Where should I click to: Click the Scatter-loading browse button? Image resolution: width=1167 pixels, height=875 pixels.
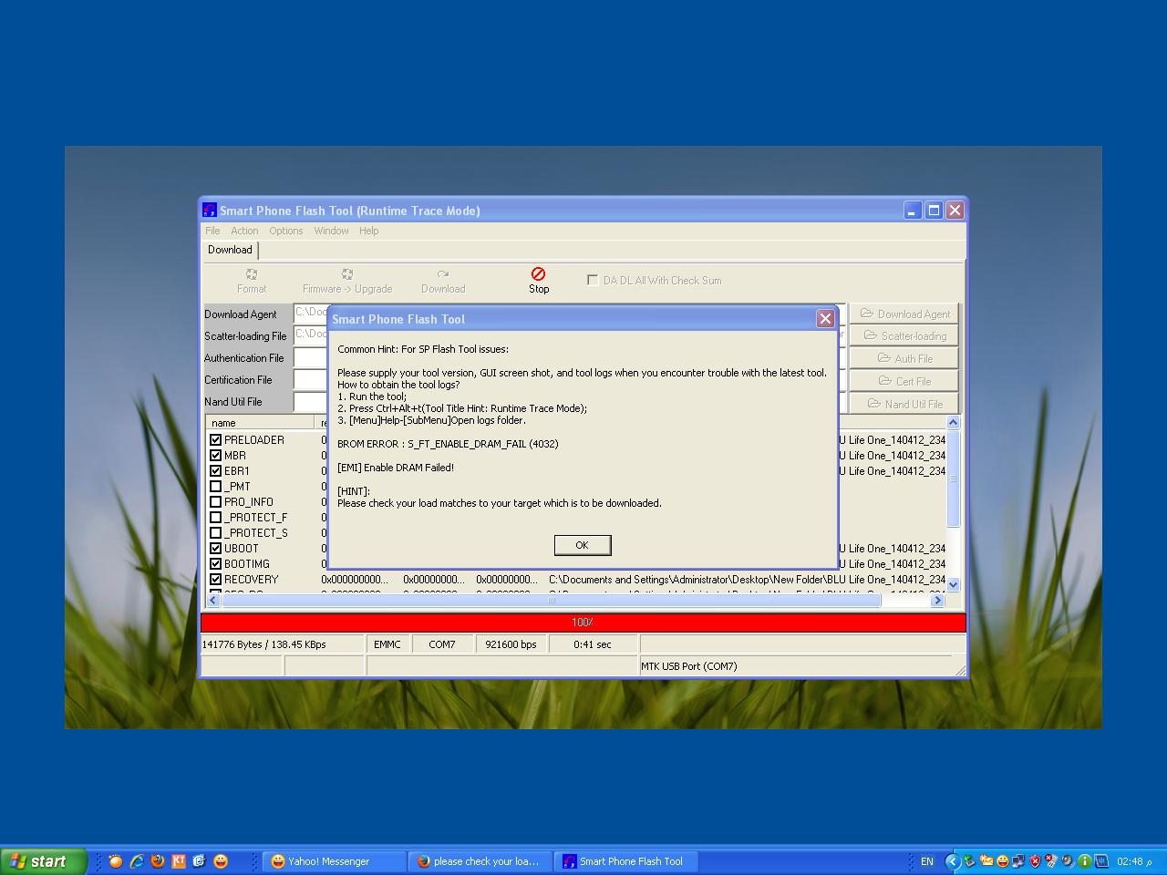[x=904, y=336]
